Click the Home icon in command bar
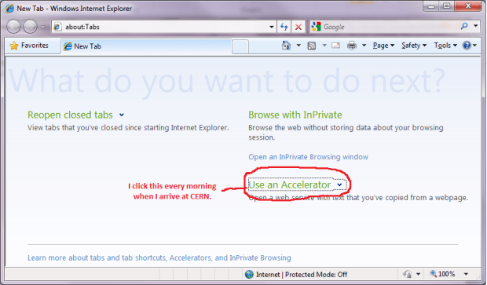 click(x=286, y=46)
